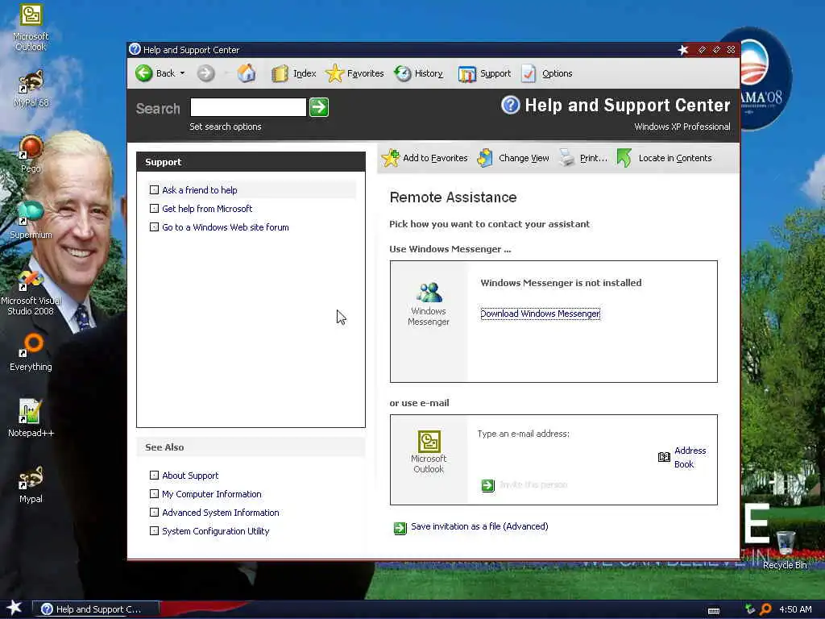
Task: Click Locate in Contents
Action: click(x=664, y=158)
